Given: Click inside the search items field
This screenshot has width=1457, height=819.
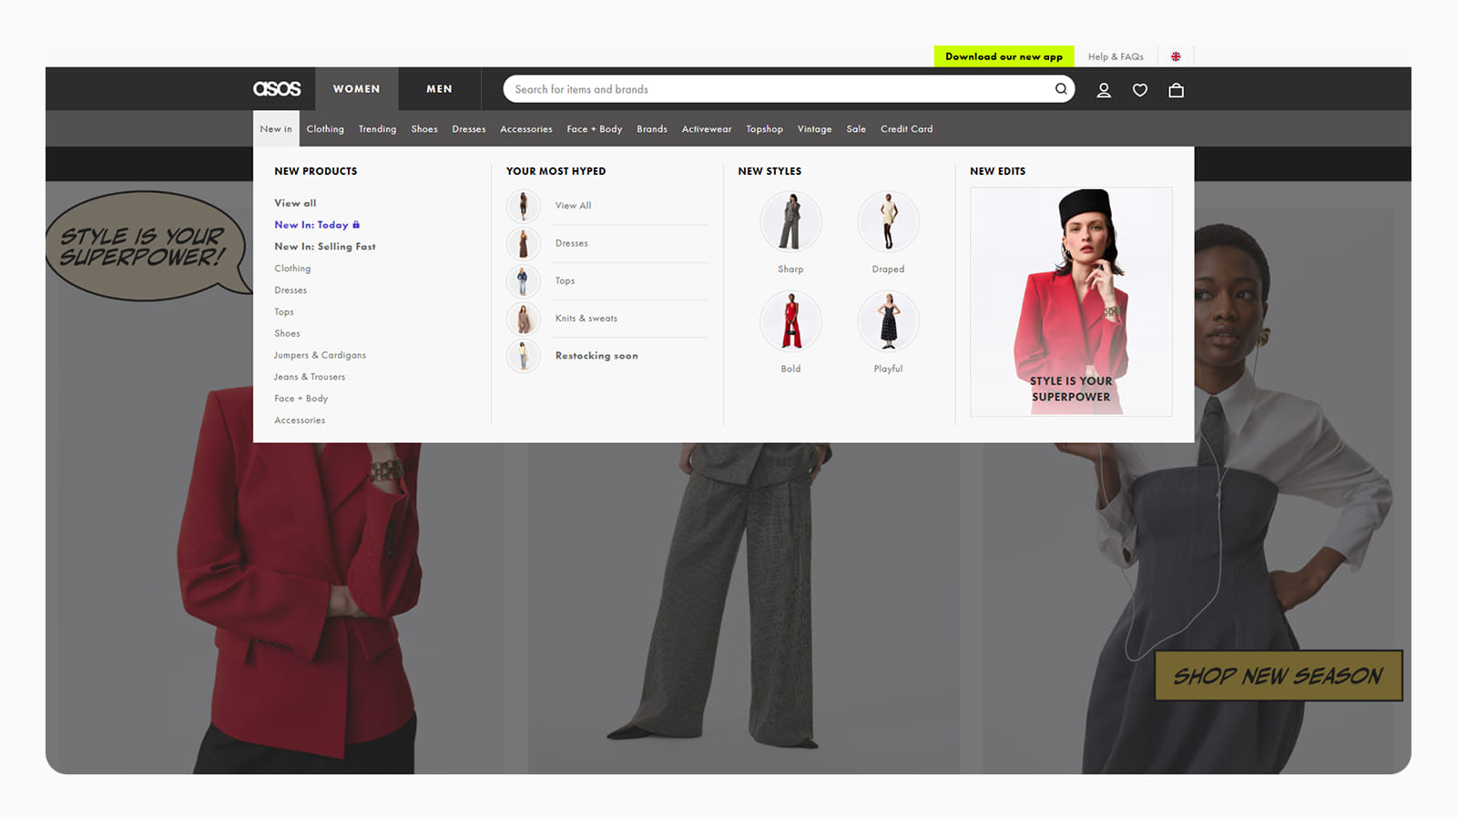Looking at the screenshot, I should 728,88.
